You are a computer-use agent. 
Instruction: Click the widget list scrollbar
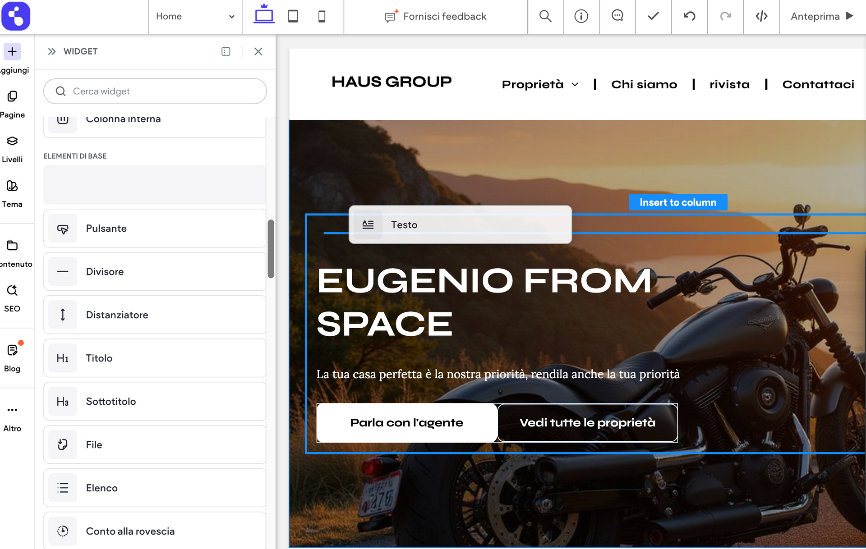pos(271,249)
